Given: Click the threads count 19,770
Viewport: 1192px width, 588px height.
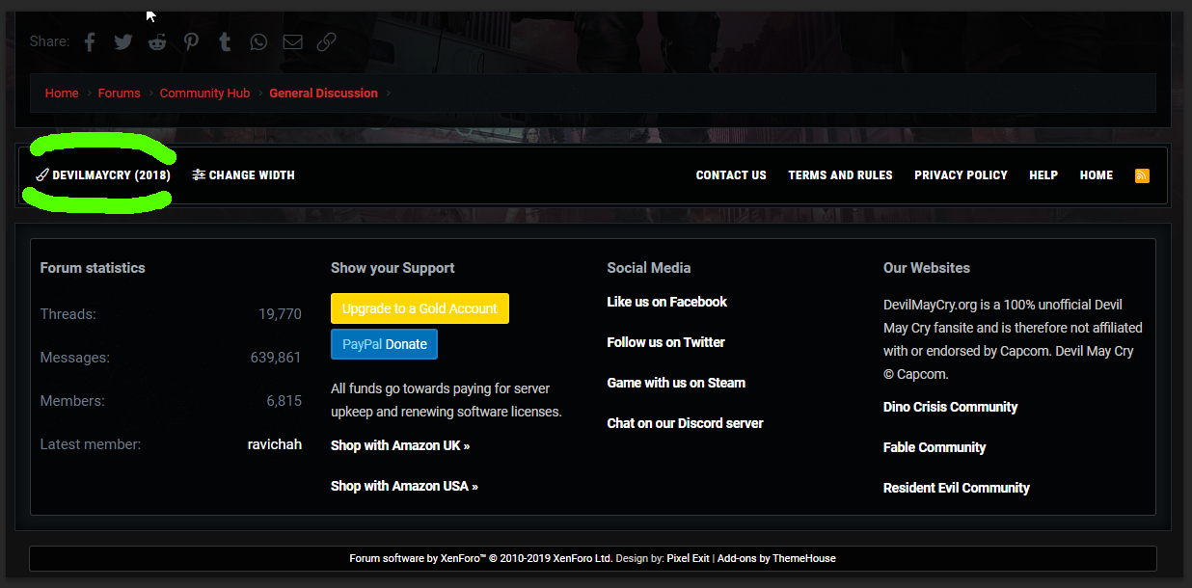Looking at the screenshot, I should tap(280, 314).
